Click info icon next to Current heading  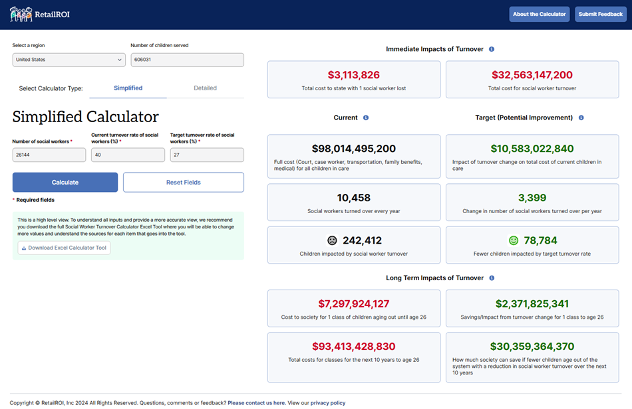click(x=366, y=118)
